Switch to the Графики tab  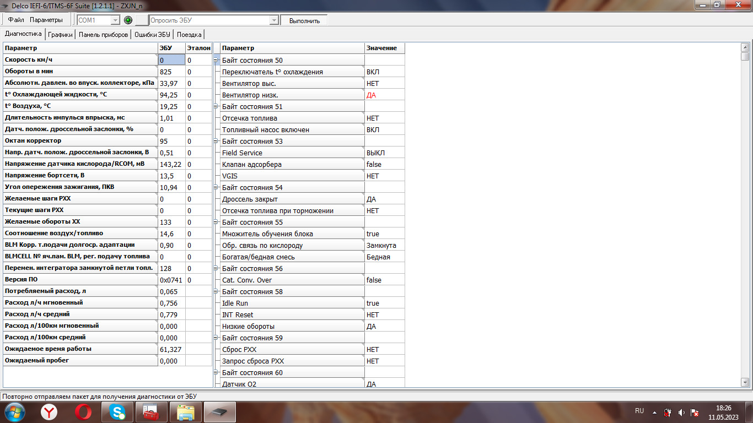pyautogui.click(x=60, y=34)
